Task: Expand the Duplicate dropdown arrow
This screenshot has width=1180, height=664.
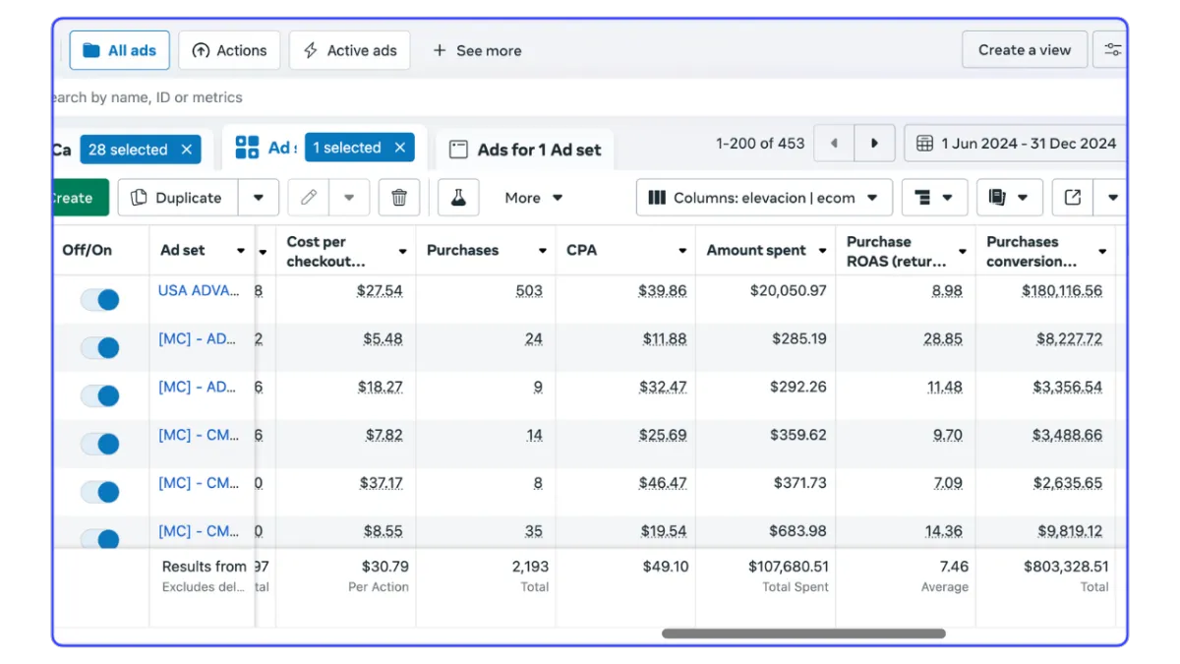Action: point(258,198)
